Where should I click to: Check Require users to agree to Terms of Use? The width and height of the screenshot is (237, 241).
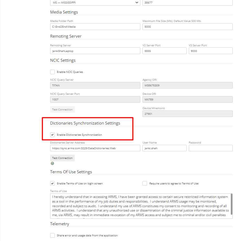[x=145, y=183]
